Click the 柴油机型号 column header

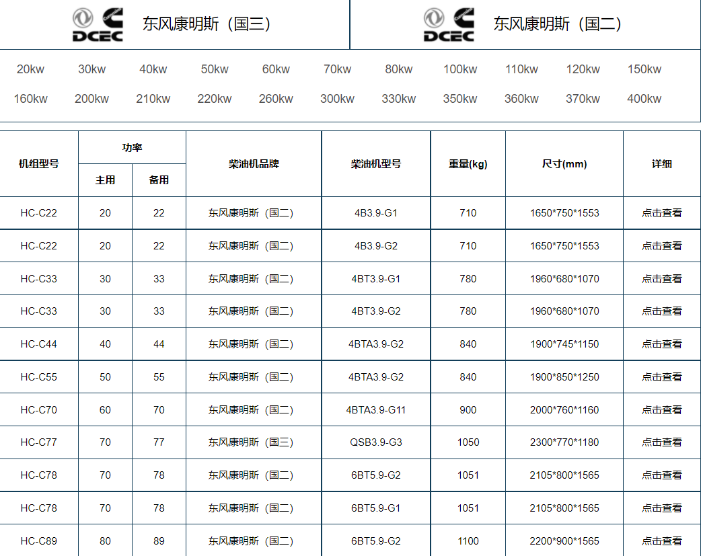point(376,164)
